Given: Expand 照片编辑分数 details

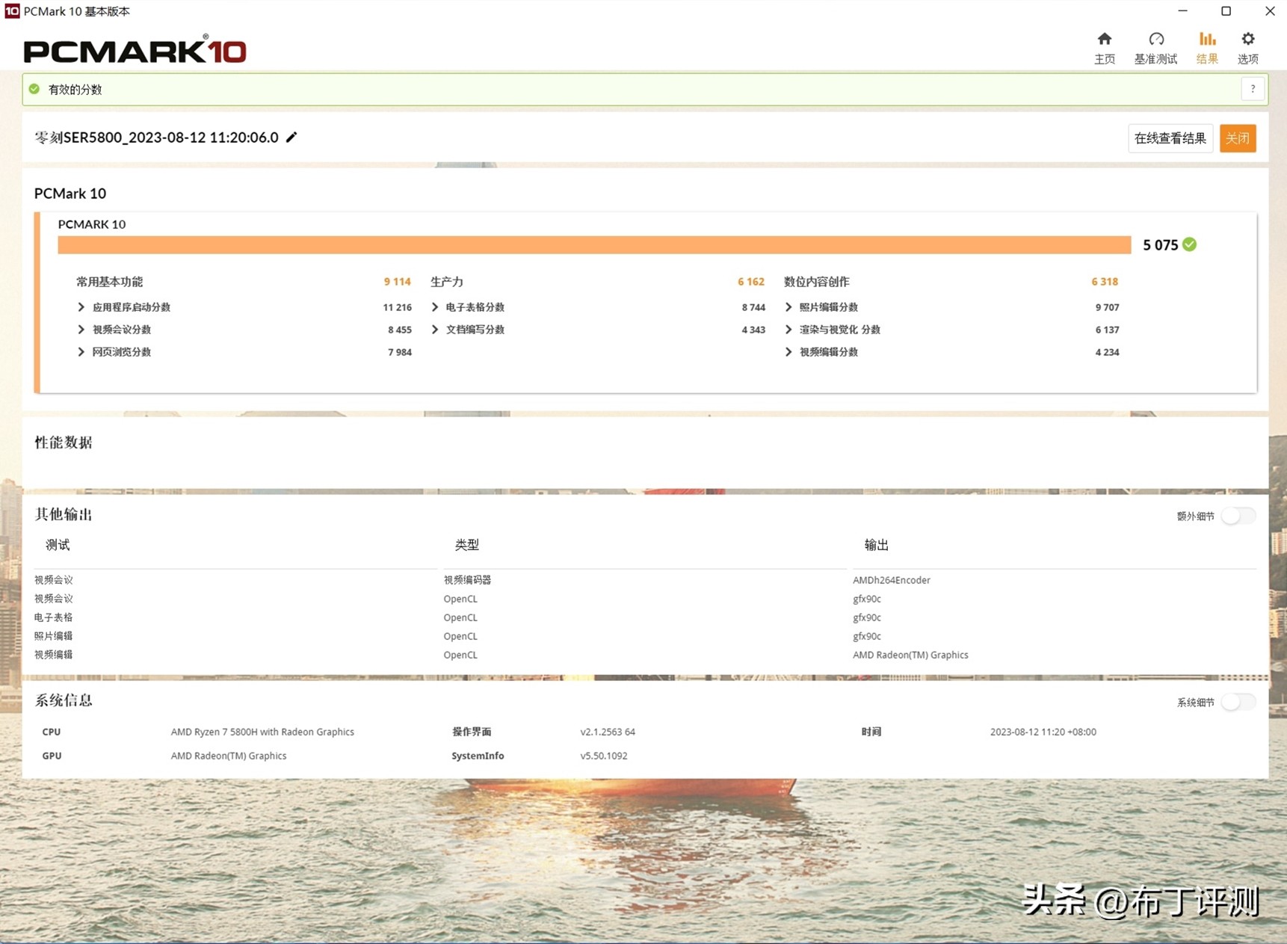Looking at the screenshot, I should tap(788, 307).
